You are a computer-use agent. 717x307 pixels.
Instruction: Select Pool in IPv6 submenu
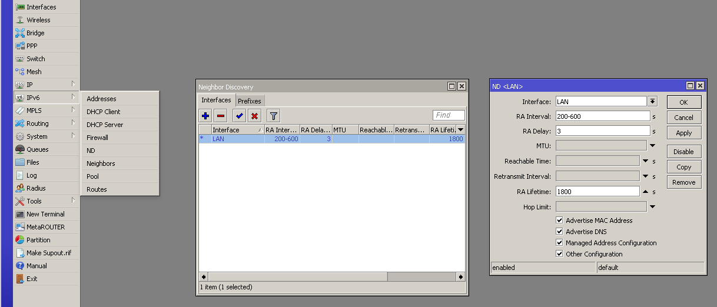120,176
